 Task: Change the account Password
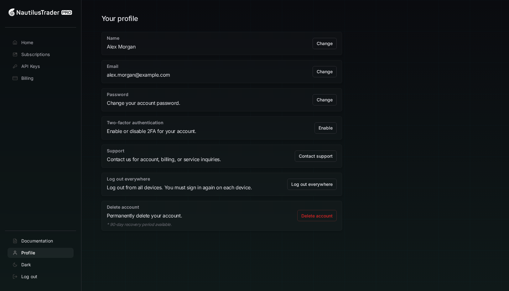tap(325, 100)
